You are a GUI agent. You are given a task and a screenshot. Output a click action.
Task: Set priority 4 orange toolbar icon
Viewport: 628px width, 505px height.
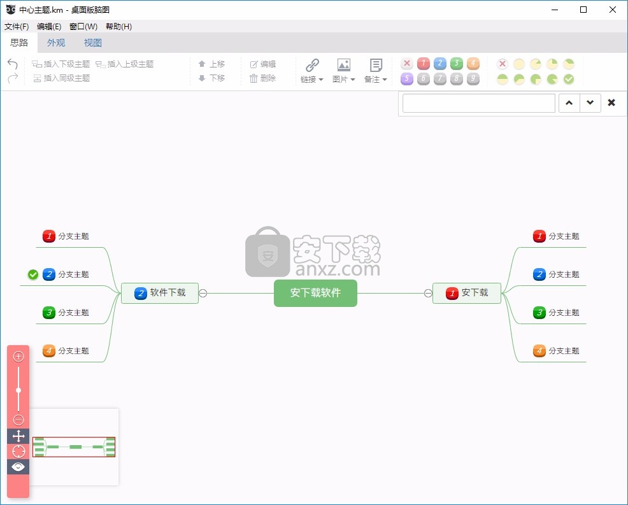point(473,63)
